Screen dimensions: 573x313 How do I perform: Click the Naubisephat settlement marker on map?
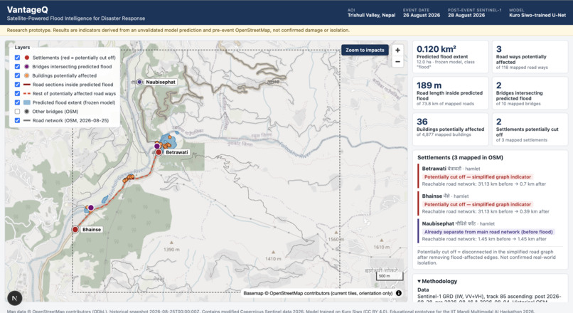[x=139, y=82]
